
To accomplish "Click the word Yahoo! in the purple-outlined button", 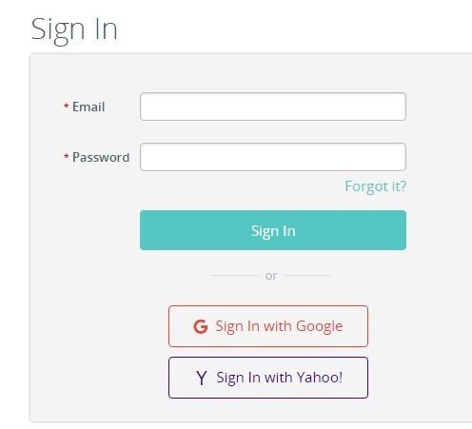I will (320, 378).
